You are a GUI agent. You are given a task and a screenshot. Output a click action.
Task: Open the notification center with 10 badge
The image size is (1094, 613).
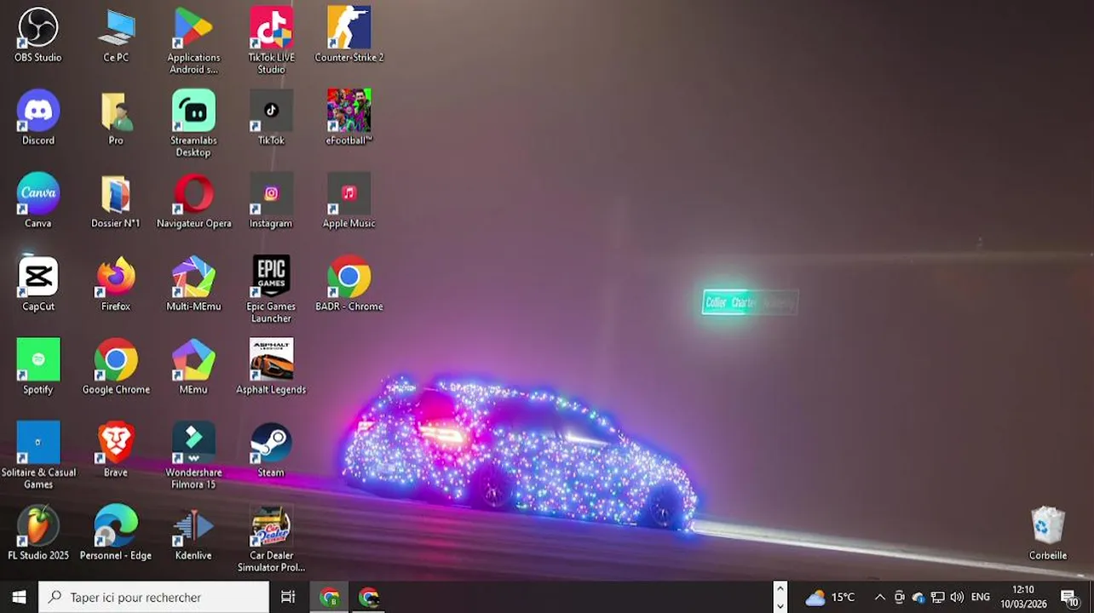click(1070, 597)
